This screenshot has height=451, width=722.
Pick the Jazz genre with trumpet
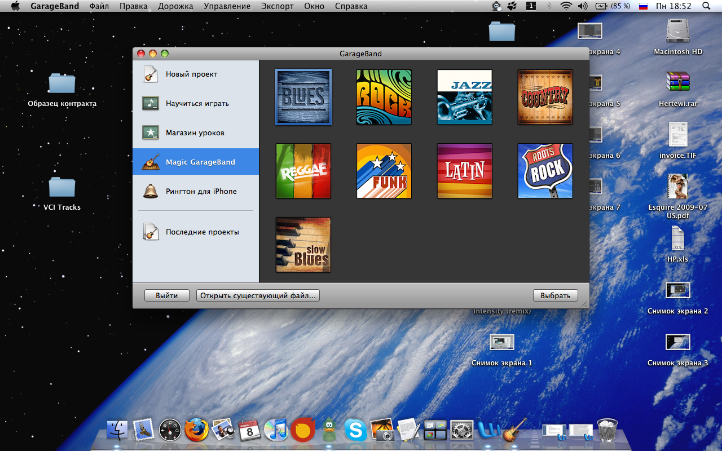click(465, 97)
